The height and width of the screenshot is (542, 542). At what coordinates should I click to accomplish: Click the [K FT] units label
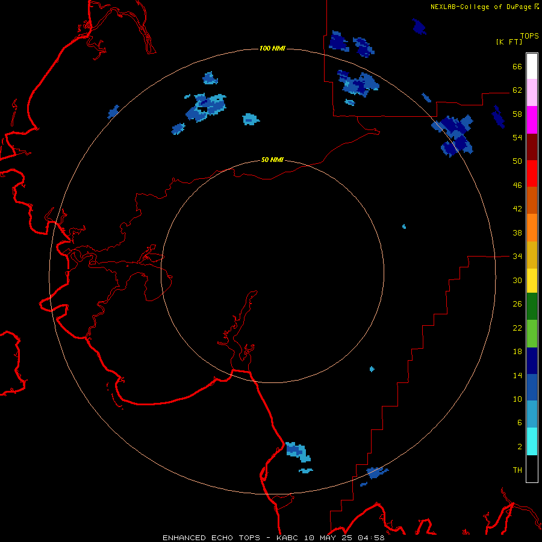click(509, 42)
